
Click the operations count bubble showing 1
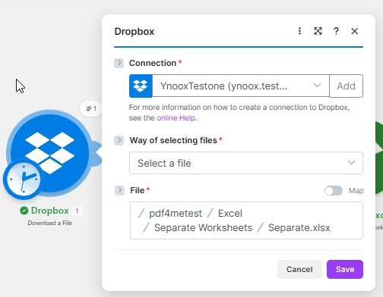pos(91,108)
